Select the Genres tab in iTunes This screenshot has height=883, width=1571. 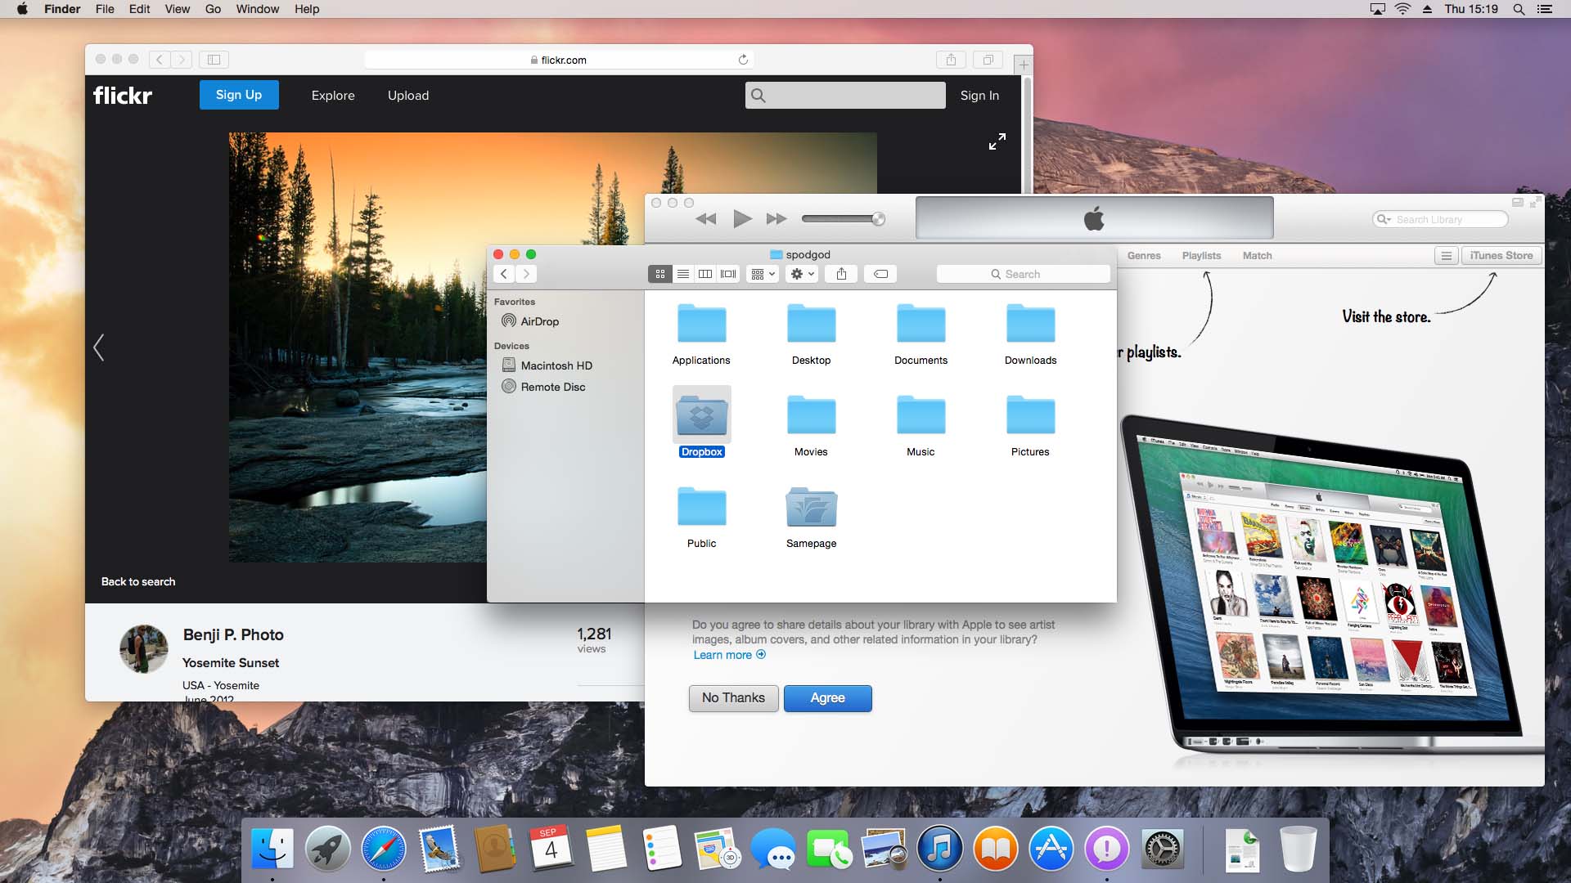point(1142,256)
